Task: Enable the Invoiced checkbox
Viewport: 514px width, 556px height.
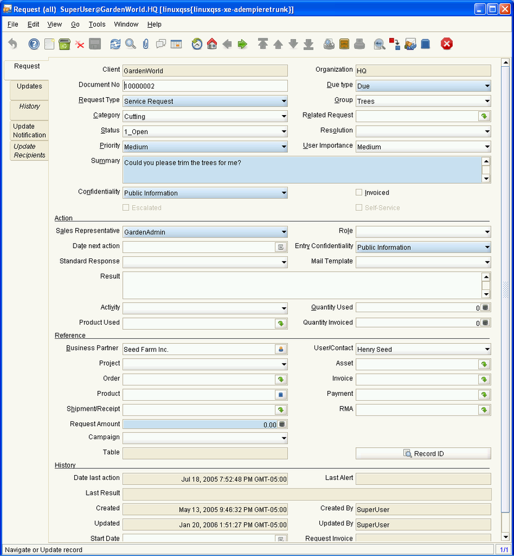Action: [x=360, y=193]
